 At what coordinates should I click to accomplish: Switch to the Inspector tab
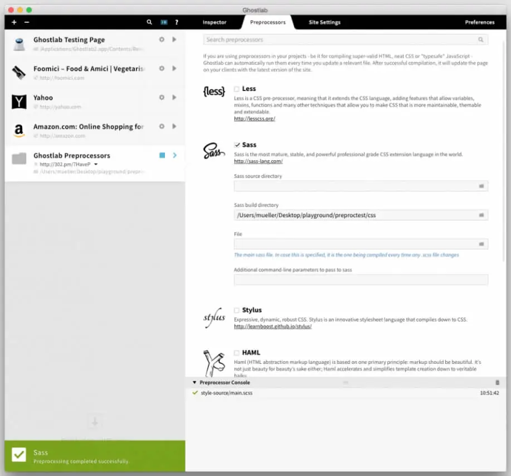(215, 22)
